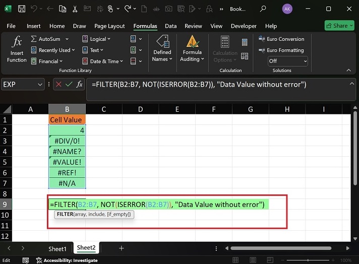Click the Save icon in title bar
Image resolution: width=359 pixels, height=264 pixels.
pos(22,9)
